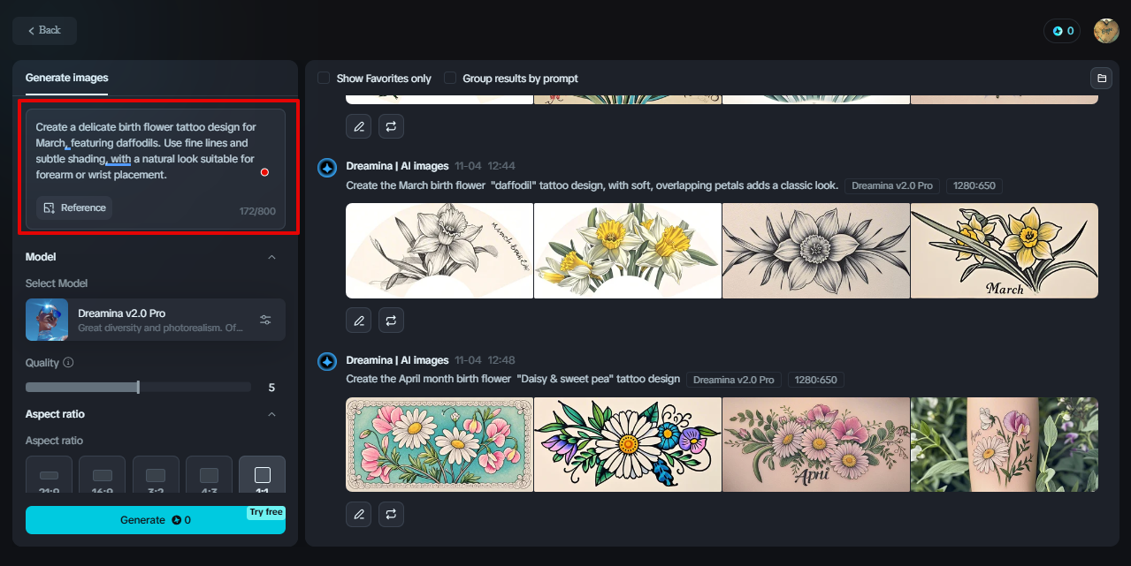The width and height of the screenshot is (1131, 566).
Task: Open the folder icon in results header
Action: tap(1101, 78)
